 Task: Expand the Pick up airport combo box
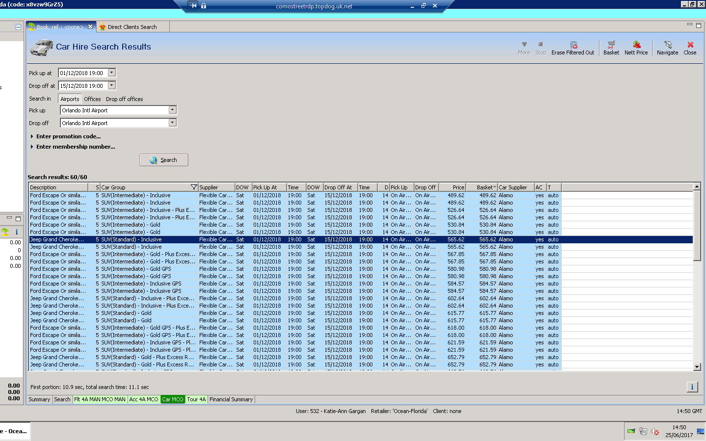click(172, 110)
